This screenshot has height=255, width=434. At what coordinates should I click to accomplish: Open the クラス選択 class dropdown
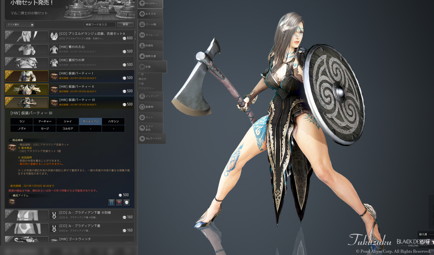point(20,25)
